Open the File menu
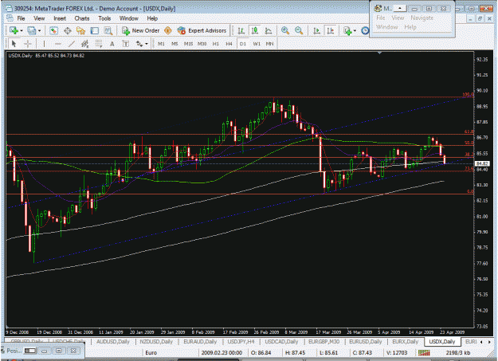This screenshot has height=361, width=498. [x=21, y=18]
